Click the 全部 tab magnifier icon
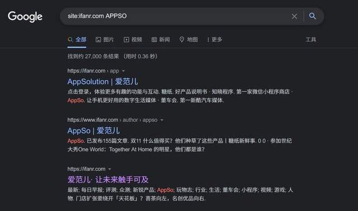The height and width of the screenshot is (211, 358). point(70,40)
